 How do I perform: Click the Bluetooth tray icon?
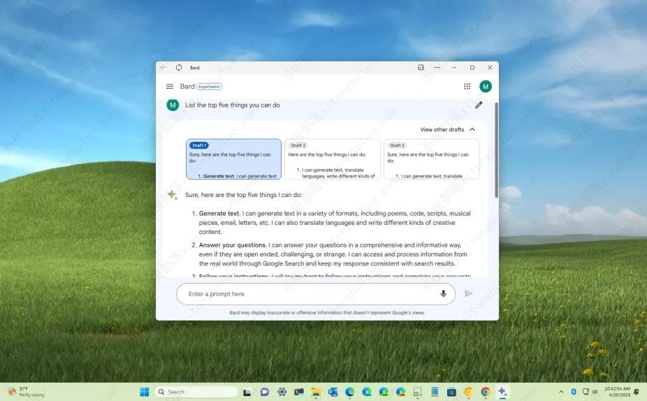[x=574, y=391]
